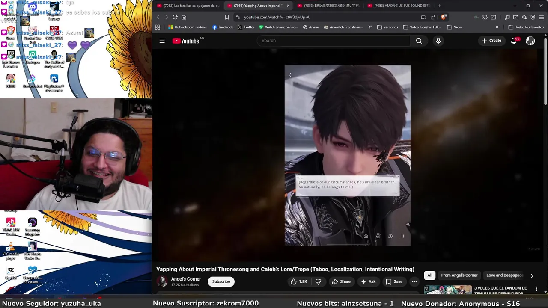Expand the vamonos bookmarks folder
Viewport: 548px width, 308px height.
click(387, 27)
